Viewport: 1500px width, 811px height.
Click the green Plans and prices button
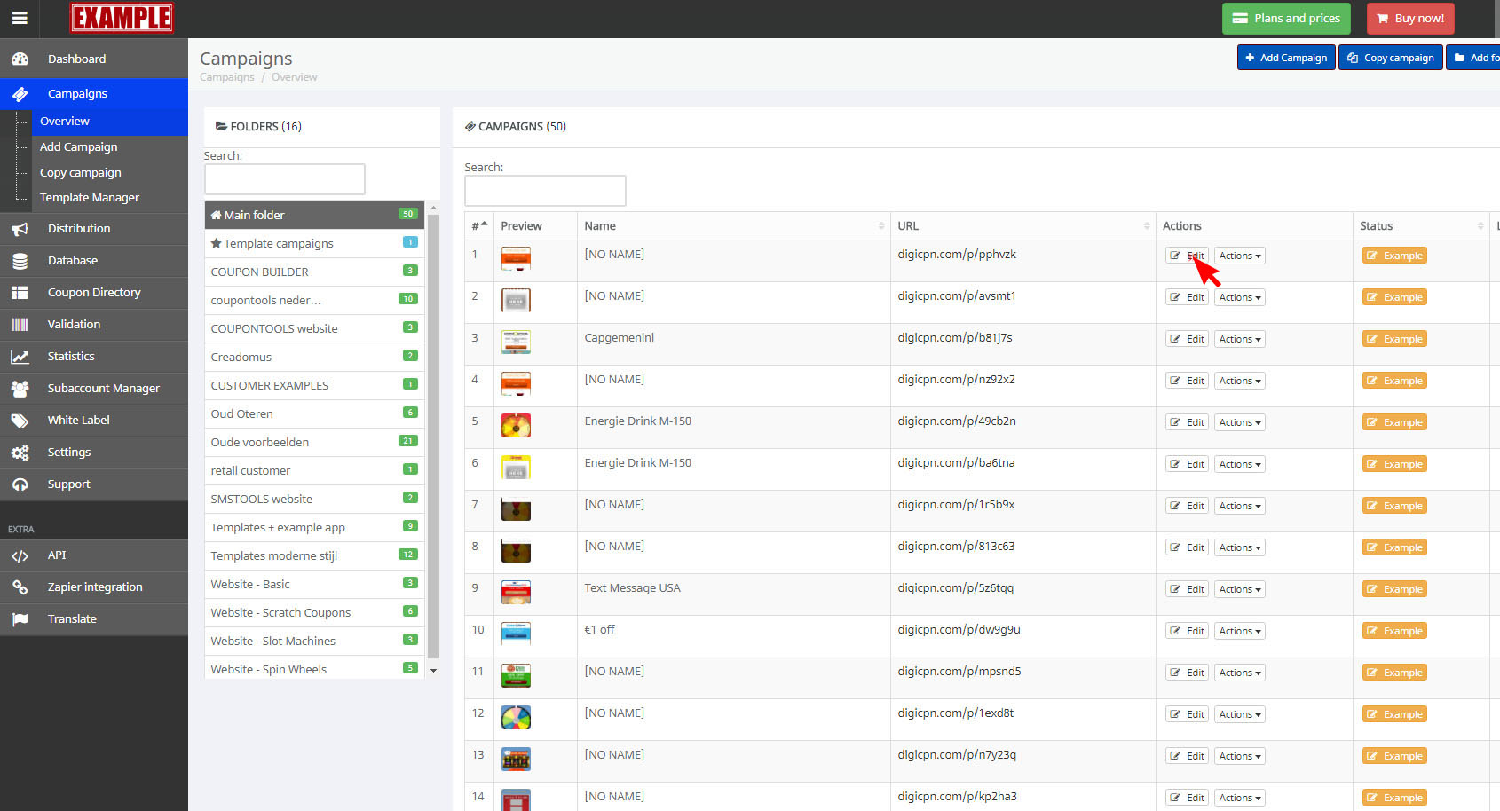click(x=1285, y=18)
